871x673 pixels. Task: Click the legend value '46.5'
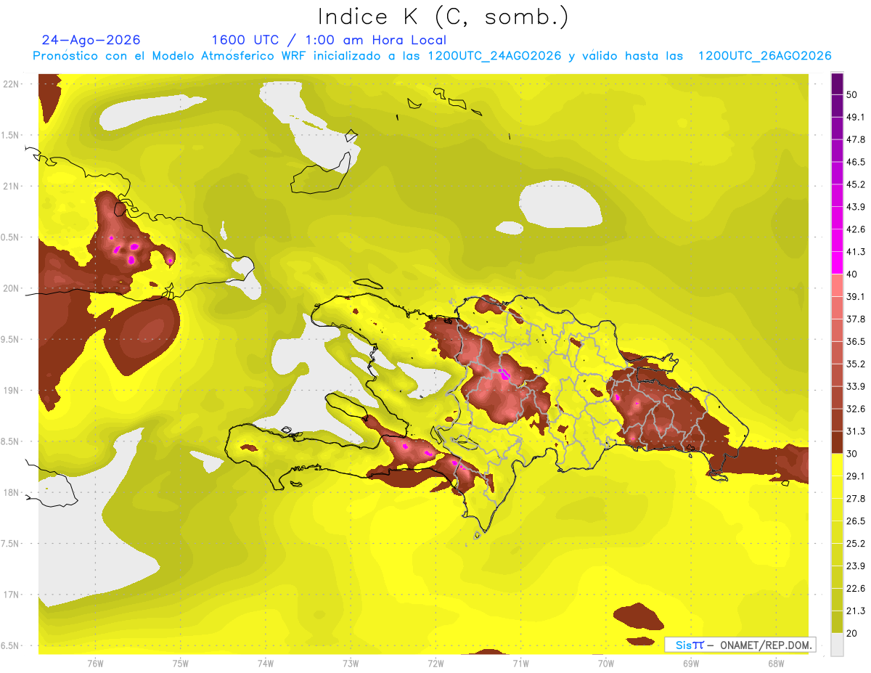(x=855, y=162)
